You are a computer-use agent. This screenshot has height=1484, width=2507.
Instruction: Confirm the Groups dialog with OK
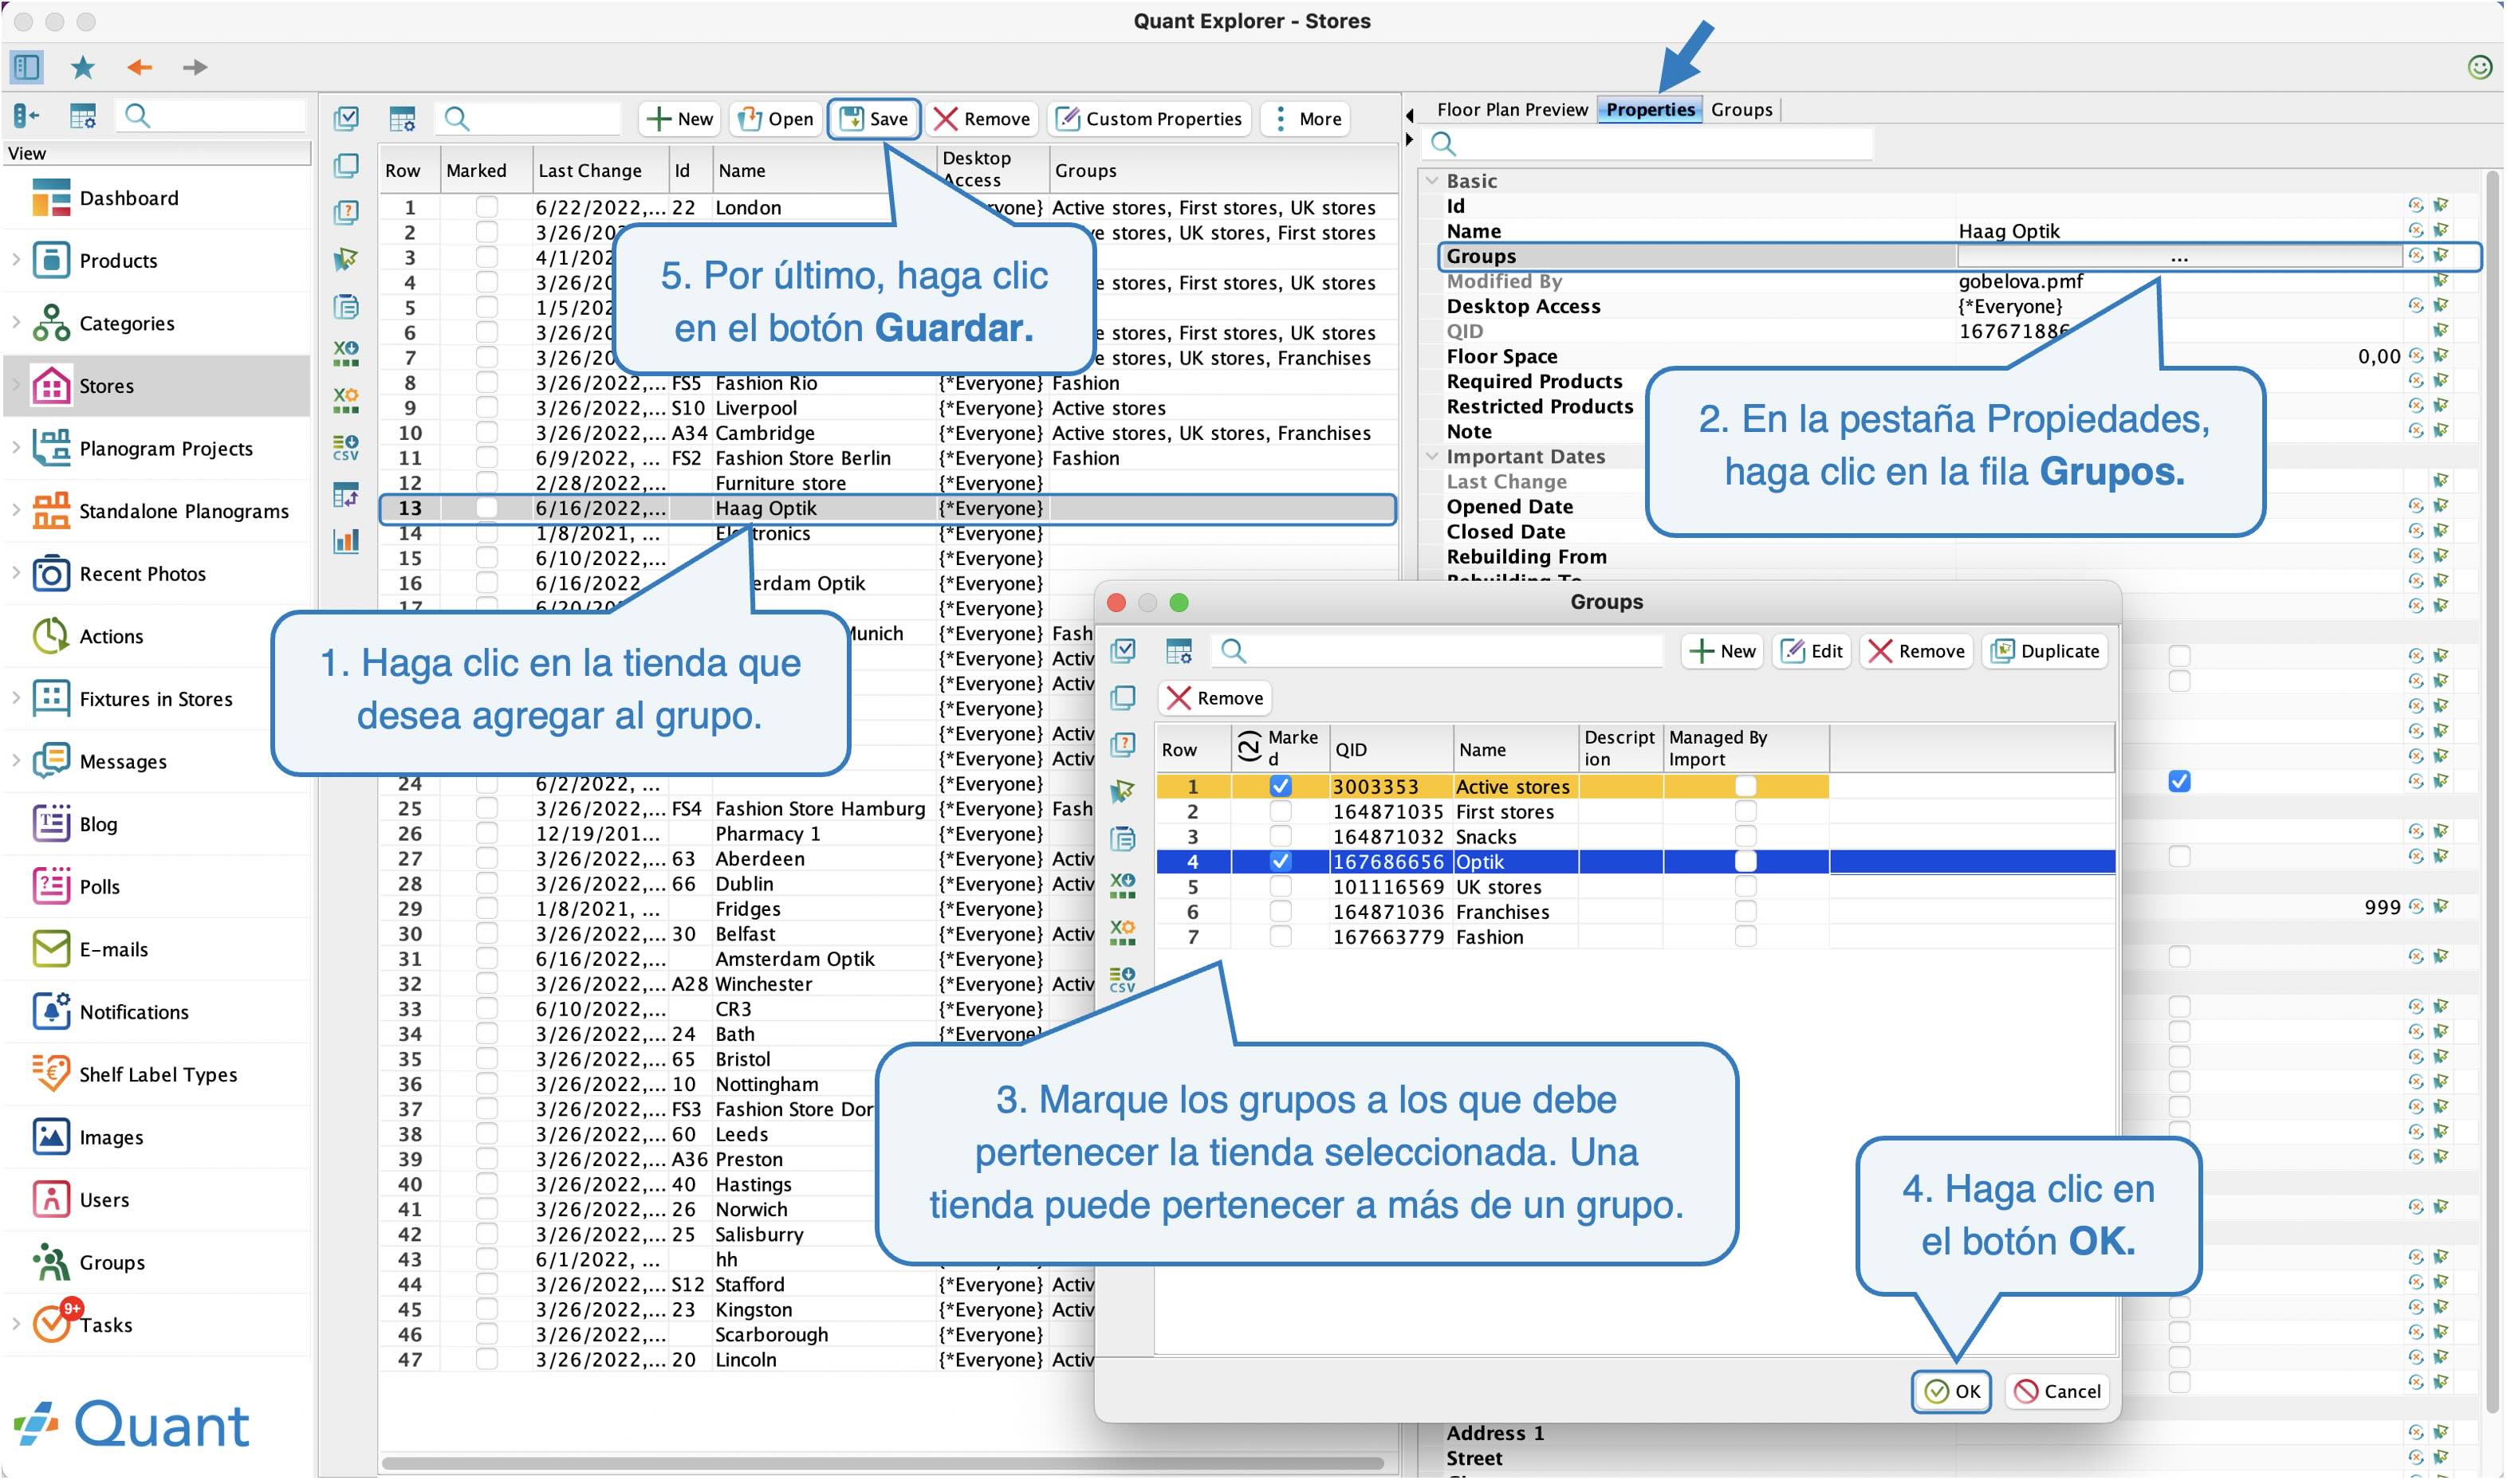point(1952,1392)
